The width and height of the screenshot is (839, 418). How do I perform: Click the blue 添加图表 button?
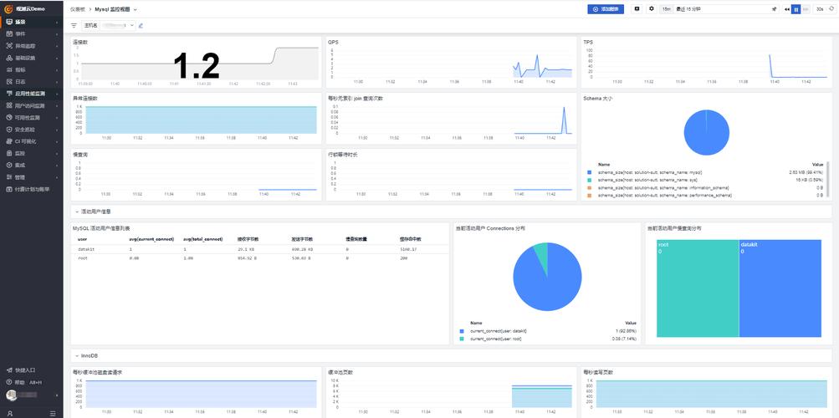[606, 9]
